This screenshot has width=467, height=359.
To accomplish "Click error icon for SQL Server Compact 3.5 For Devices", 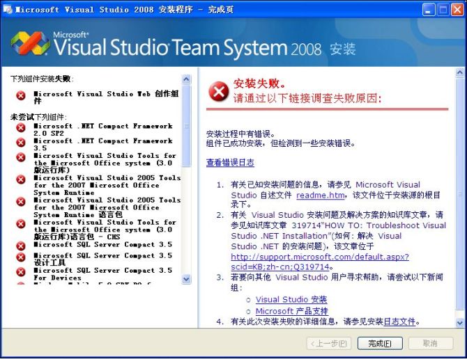I will [x=21, y=272].
